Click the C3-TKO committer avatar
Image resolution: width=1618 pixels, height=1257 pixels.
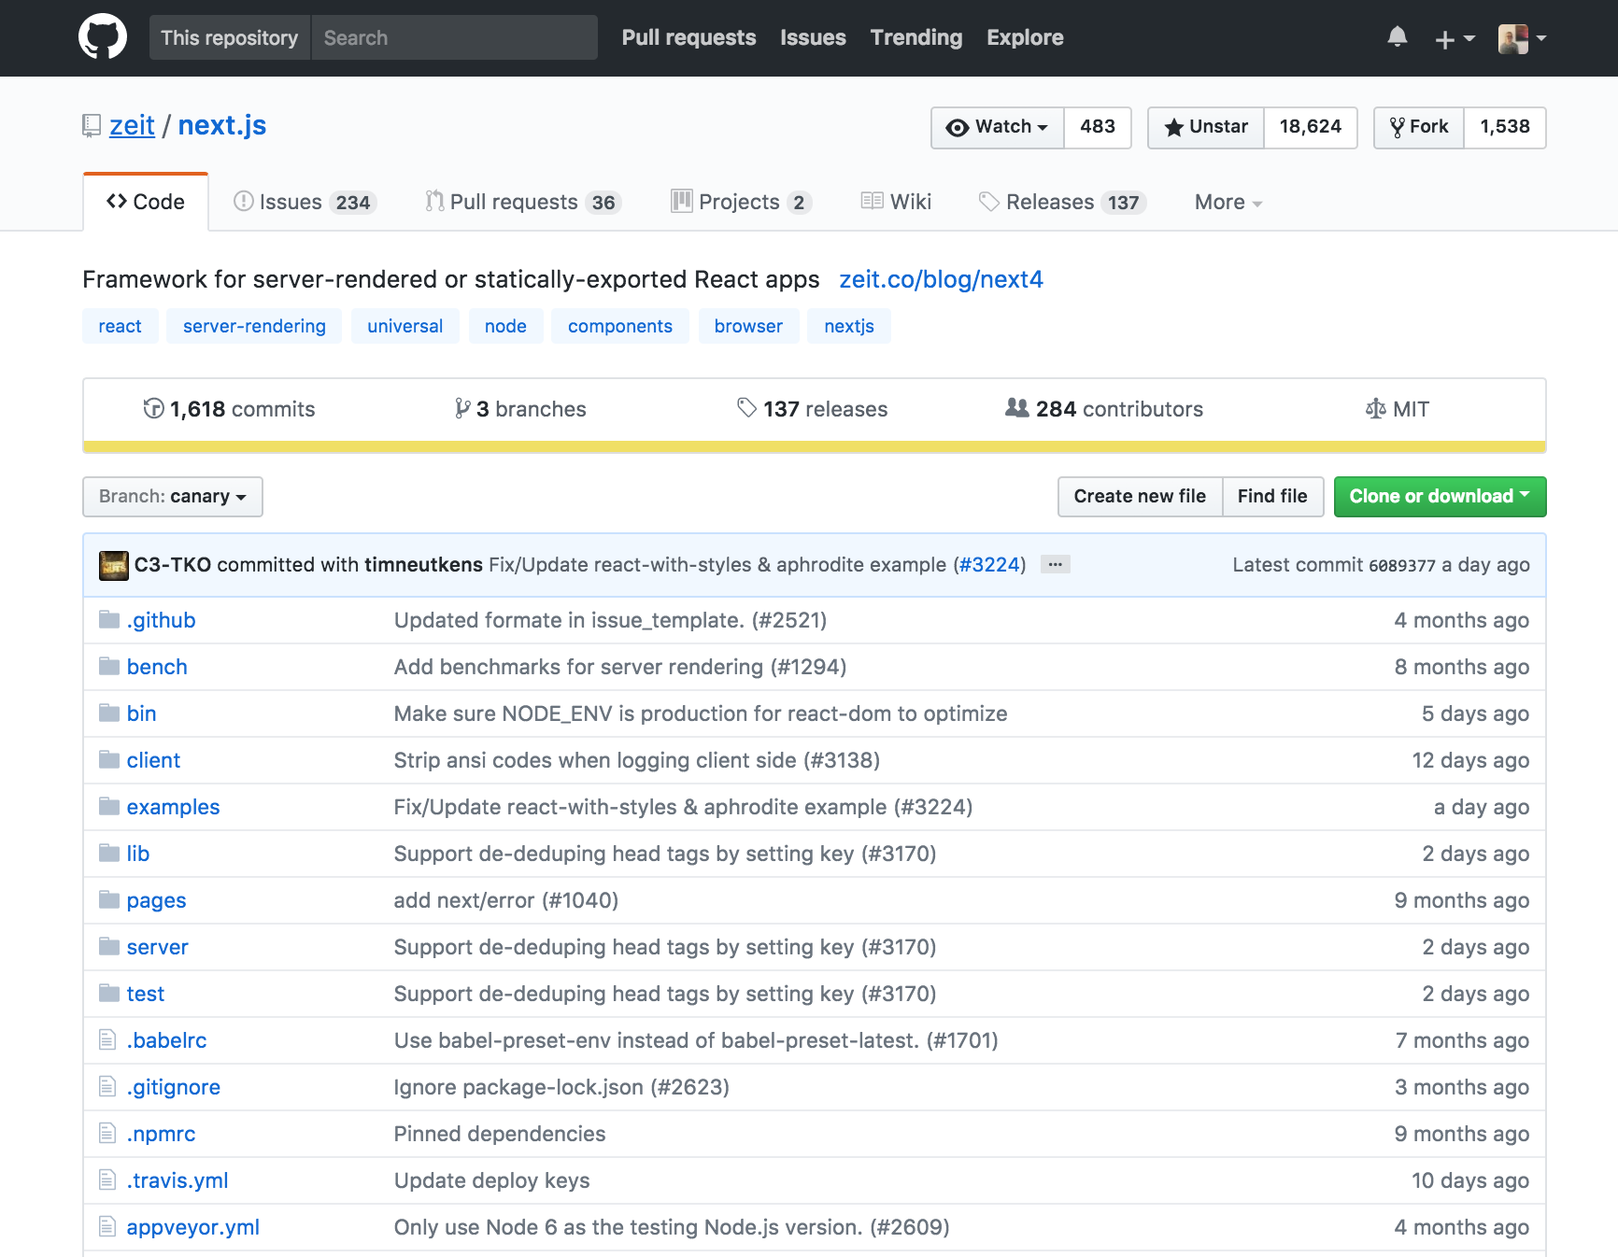(x=114, y=565)
